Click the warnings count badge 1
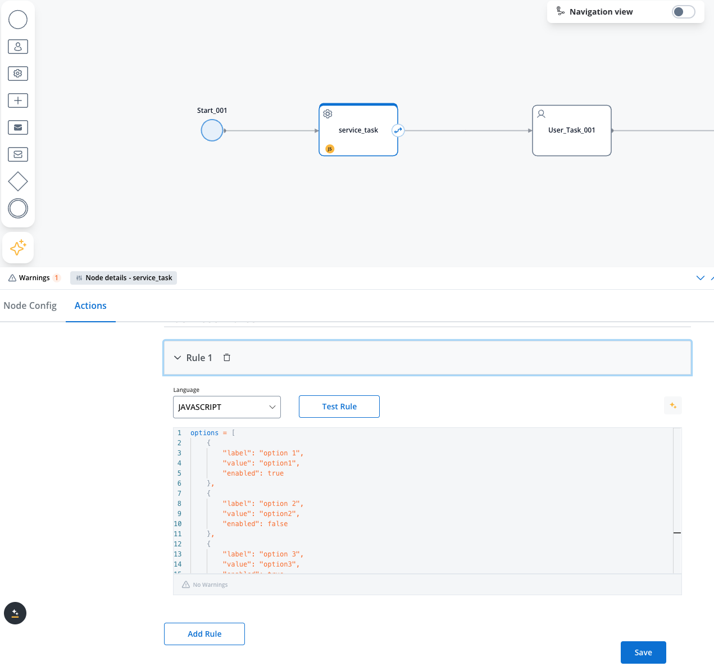This screenshot has width=714, height=671. [x=56, y=278]
